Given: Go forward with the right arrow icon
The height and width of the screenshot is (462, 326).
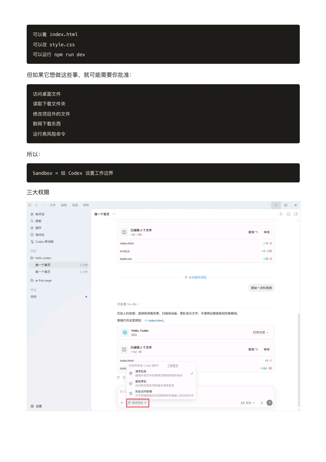Looking at the screenshot, I should click(43, 205).
